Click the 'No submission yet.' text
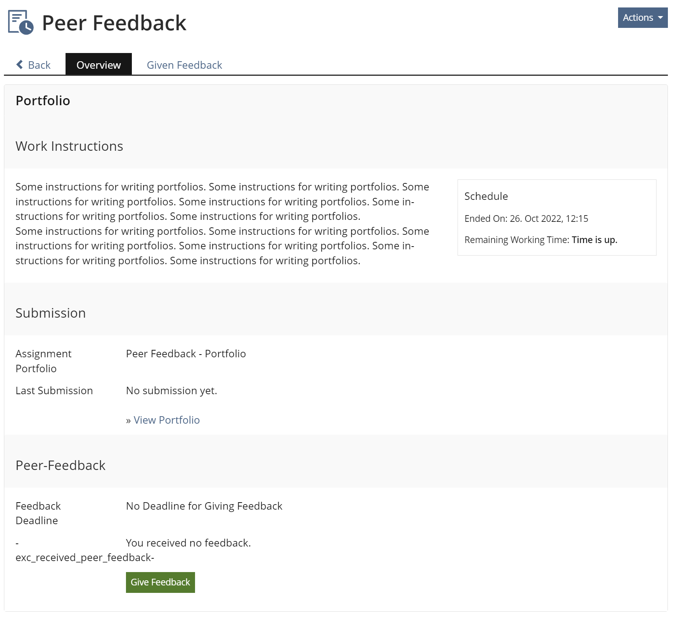This screenshot has width=673, height=618. point(171,391)
